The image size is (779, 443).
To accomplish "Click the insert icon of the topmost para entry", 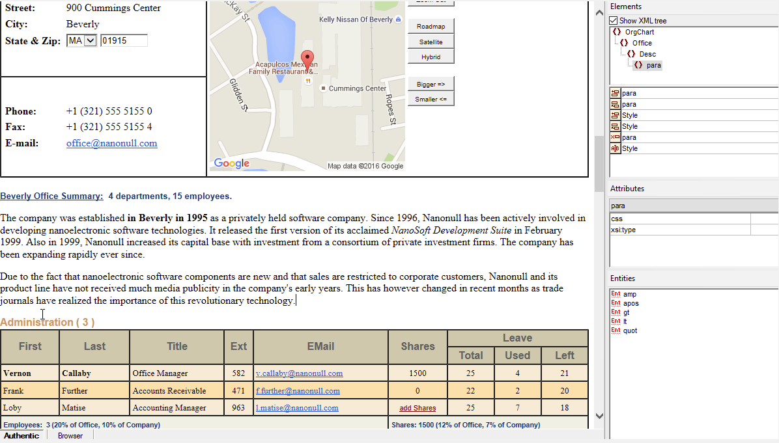I will coord(615,93).
